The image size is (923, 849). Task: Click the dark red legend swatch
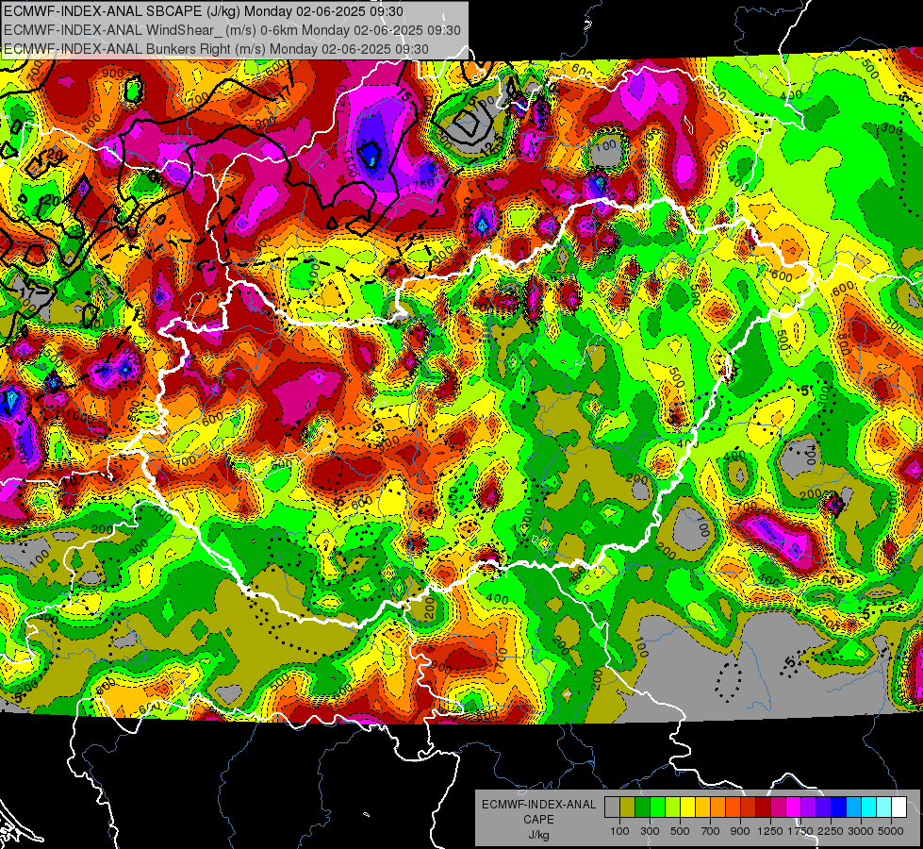point(764,807)
